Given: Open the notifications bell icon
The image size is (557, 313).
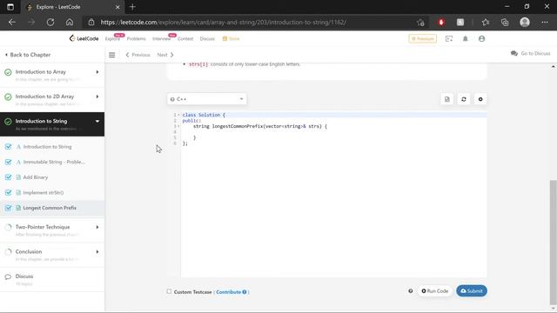Looking at the screenshot, I should coord(465,38).
